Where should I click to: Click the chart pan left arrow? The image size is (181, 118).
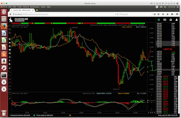pos(149,112)
